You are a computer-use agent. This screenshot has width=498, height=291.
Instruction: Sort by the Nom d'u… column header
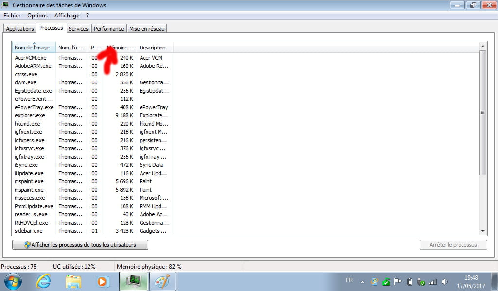pyautogui.click(x=71, y=48)
